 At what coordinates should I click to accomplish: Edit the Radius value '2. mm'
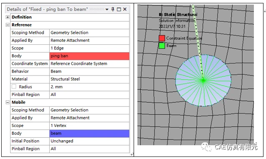pyautogui.click(x=89, y=87)
